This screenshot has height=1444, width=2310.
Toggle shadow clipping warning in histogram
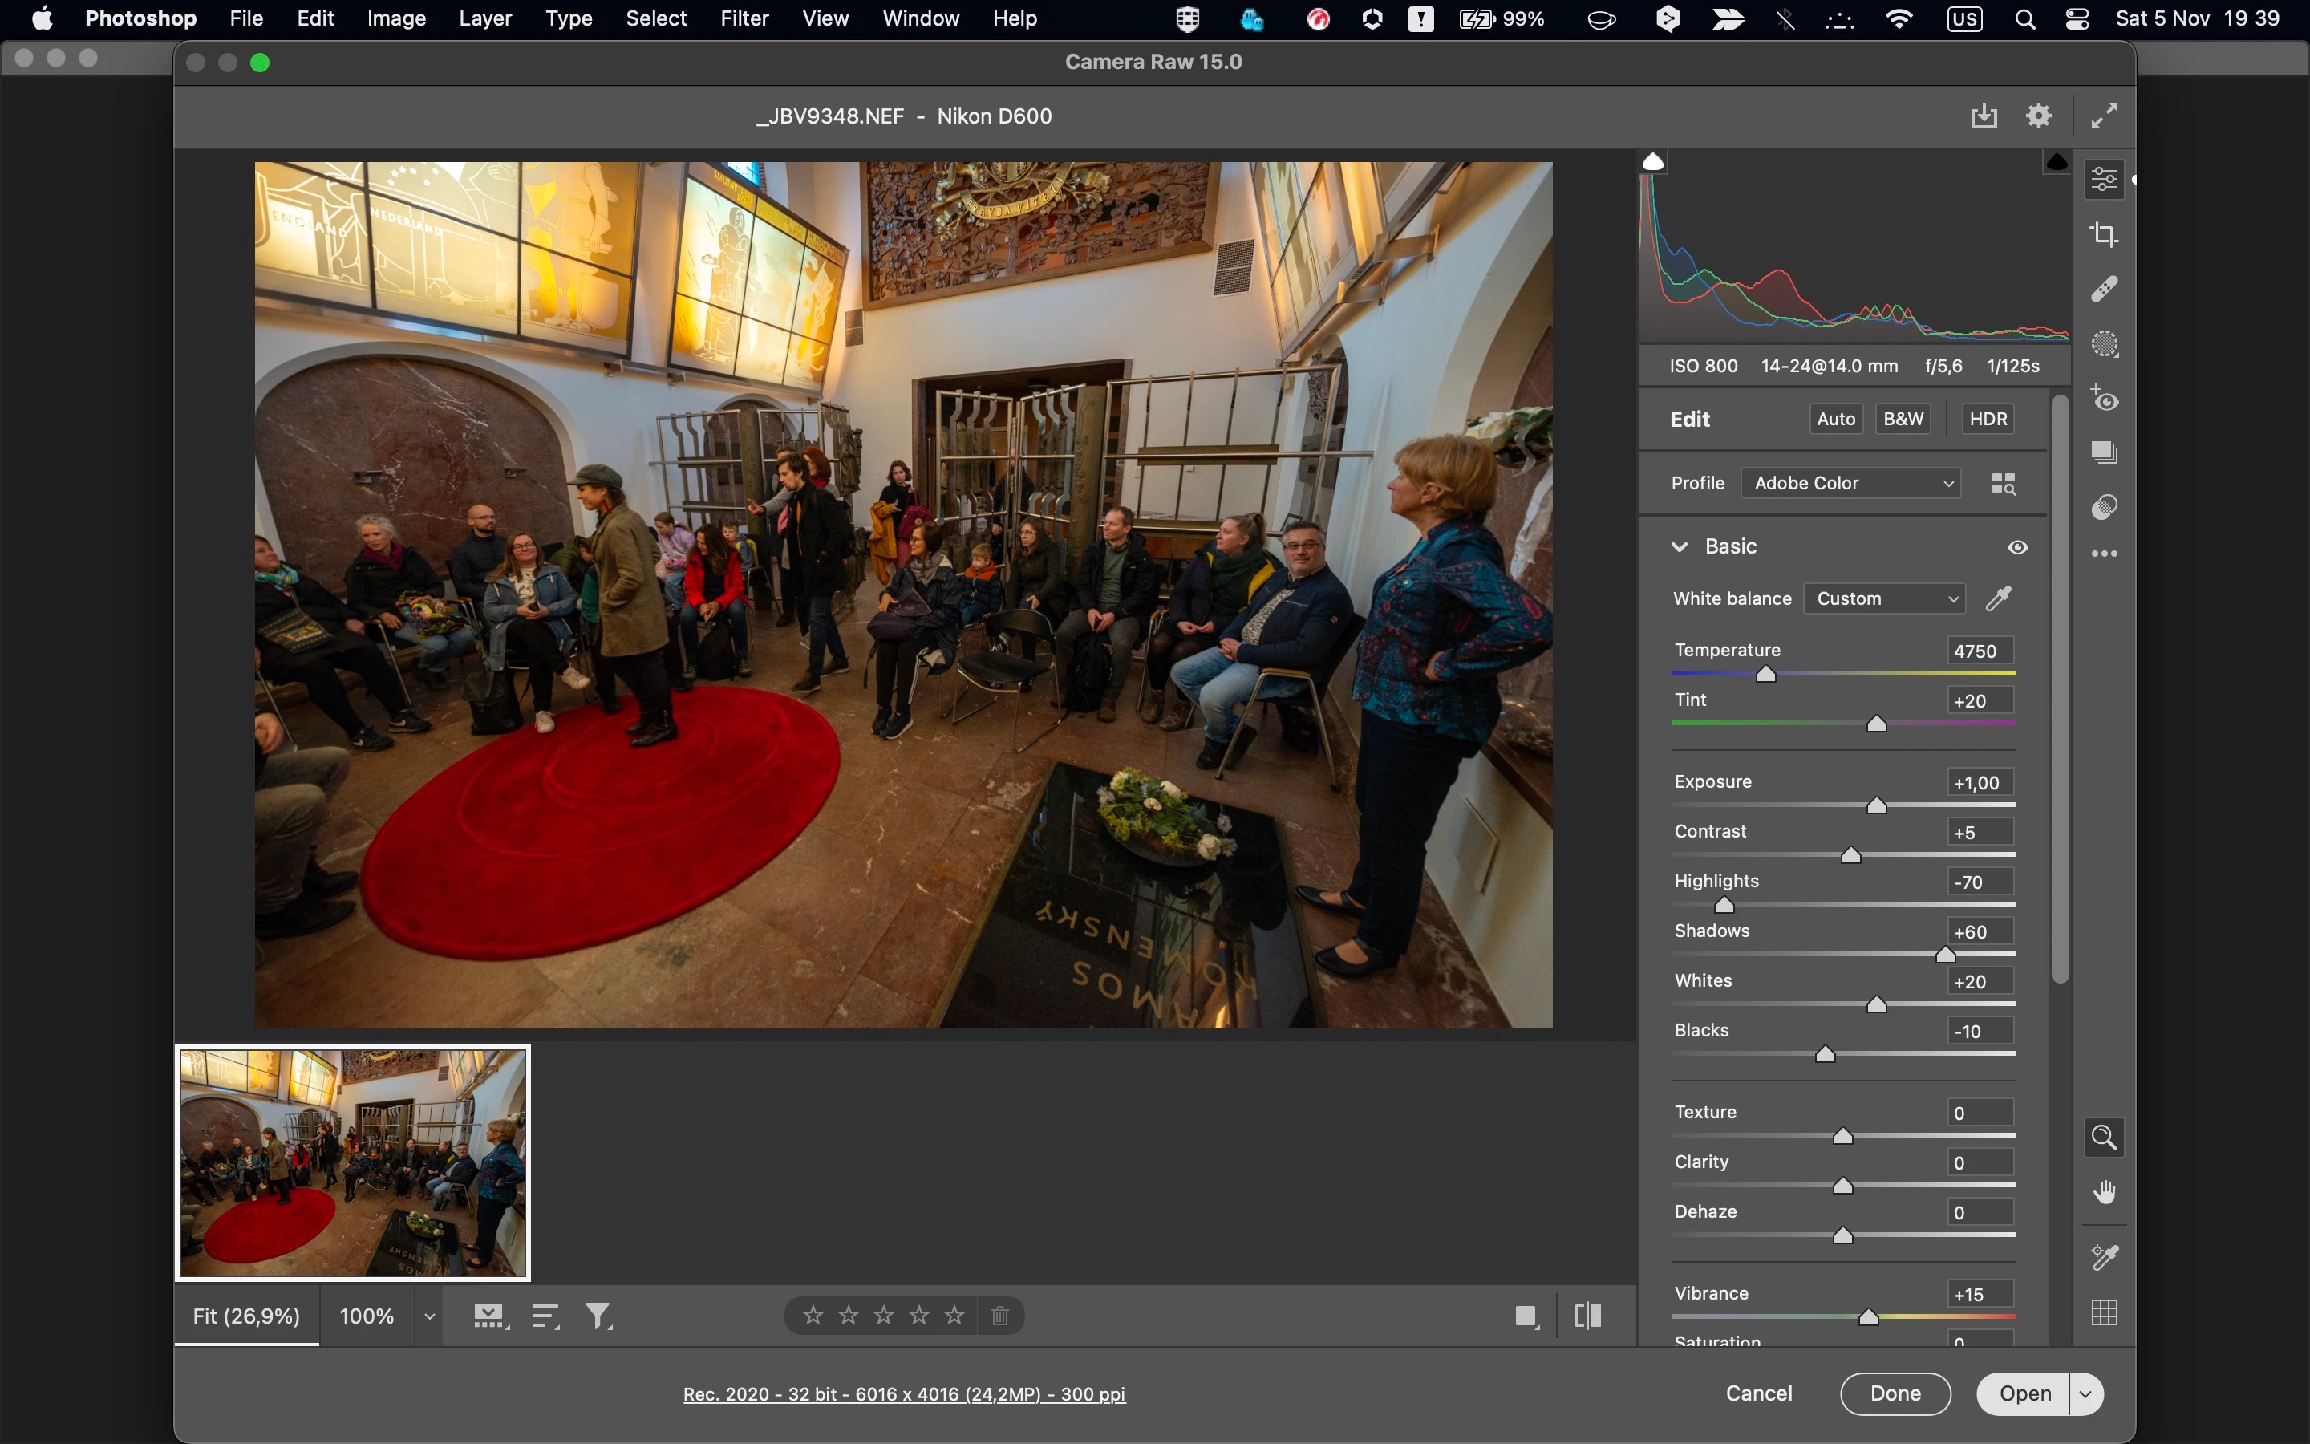tap(1653, 162)
